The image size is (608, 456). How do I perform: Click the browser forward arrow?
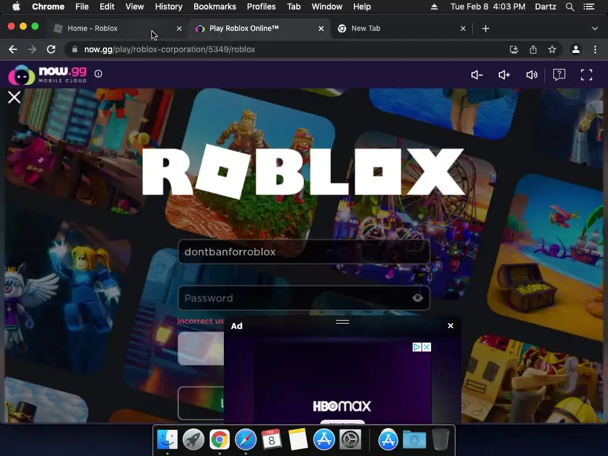32,49
